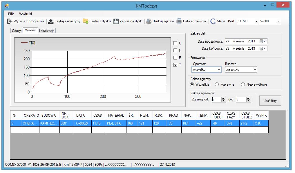Click the KMTodczyt title bar app icon
Image resolution: width=295 pixels, height=173 pixels.
point(7,6)
